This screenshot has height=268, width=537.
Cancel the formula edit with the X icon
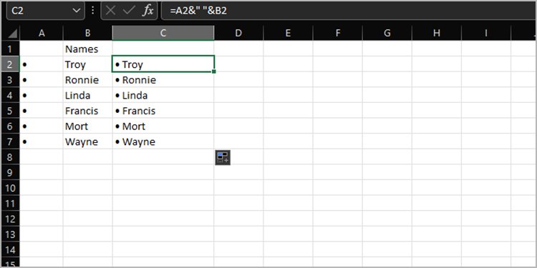(x=110, y=11)
